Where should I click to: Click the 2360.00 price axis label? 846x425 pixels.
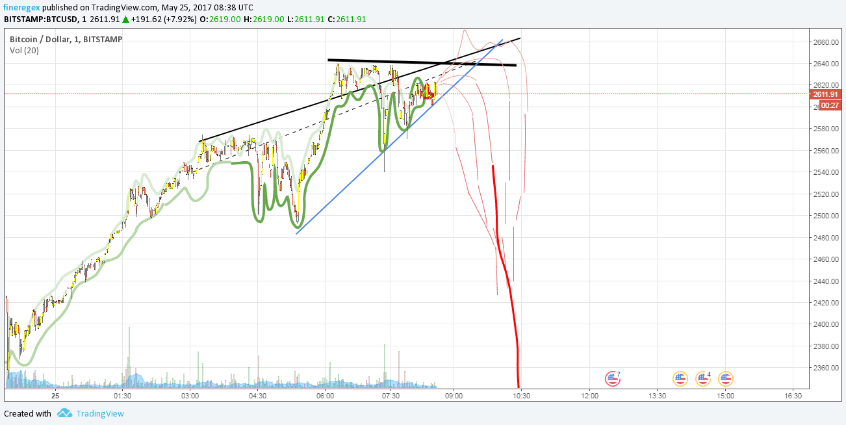(825, 368)
